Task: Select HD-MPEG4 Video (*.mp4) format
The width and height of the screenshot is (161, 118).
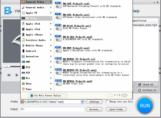Action: [x=78, y=81]
